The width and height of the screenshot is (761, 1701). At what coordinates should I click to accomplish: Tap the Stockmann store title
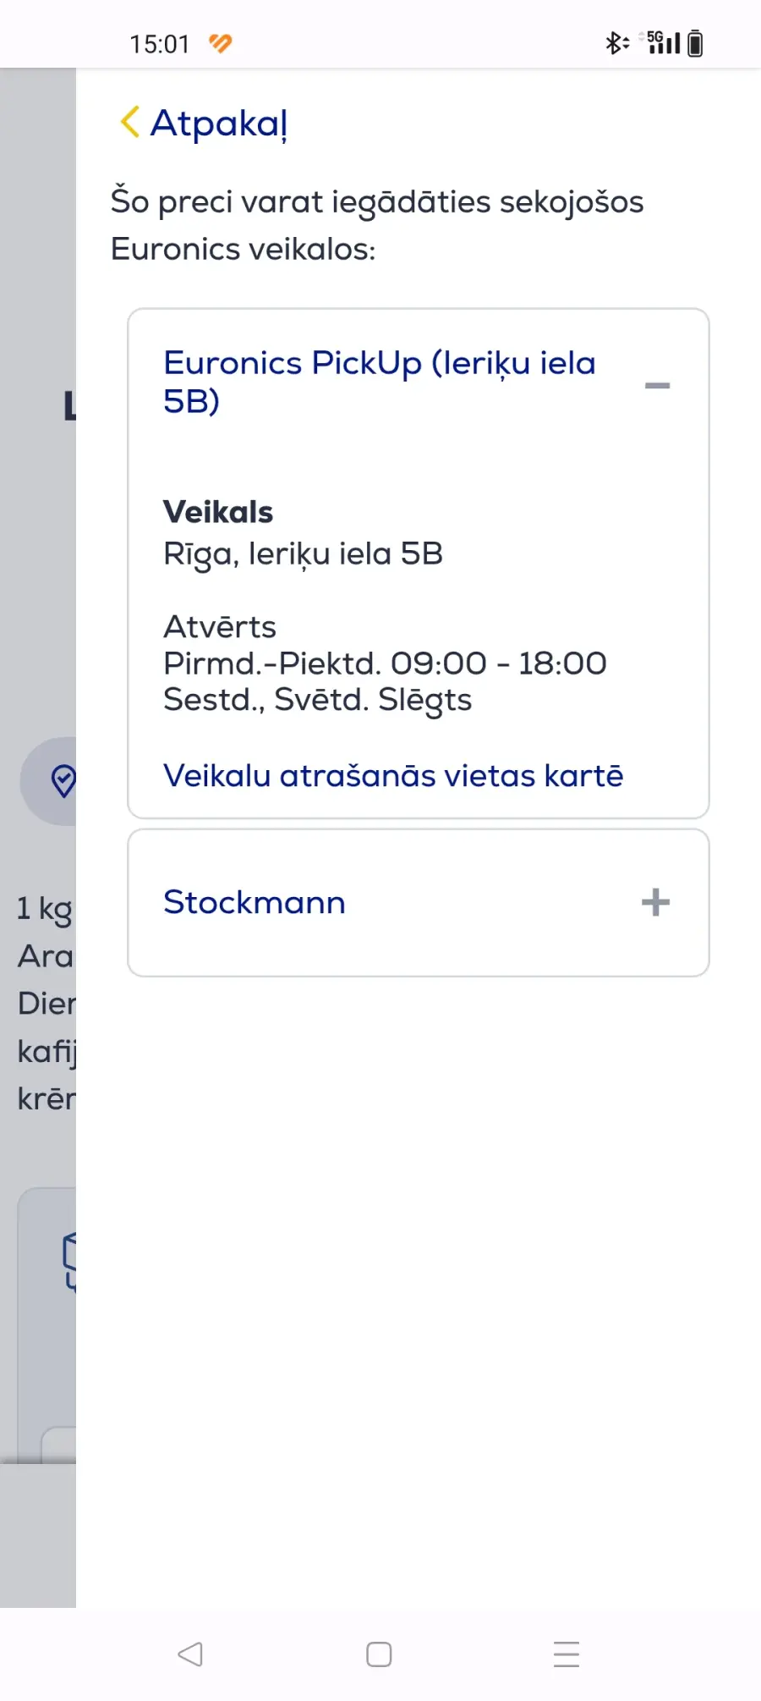coord(255,902)
